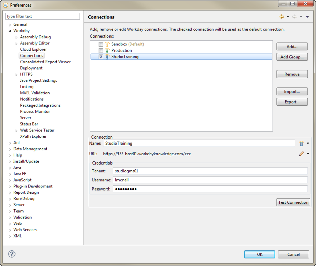This screenshot has height=266, width=316.
Task: Expand the Assembly Editor node
Action: (16, 43)
